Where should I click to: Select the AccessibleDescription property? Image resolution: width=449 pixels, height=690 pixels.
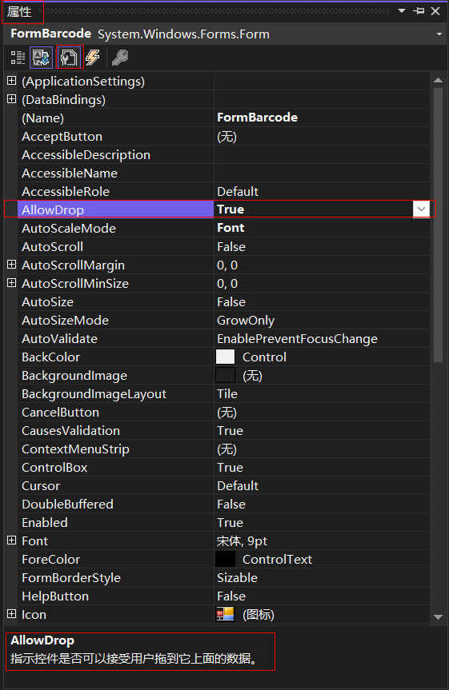pyautogui.click(x=86, y=155)
